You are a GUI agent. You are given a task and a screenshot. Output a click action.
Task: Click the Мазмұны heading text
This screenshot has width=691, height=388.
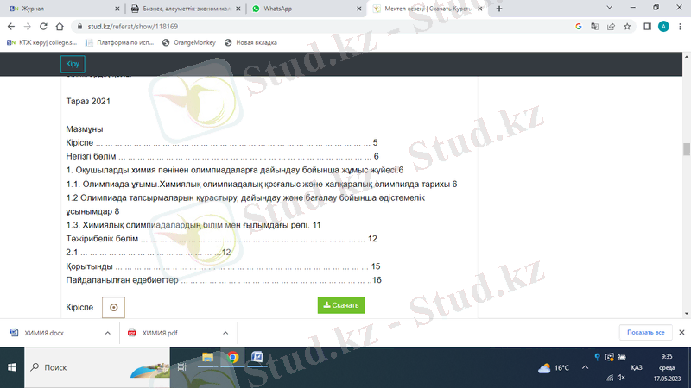click(x=85, y=128)
